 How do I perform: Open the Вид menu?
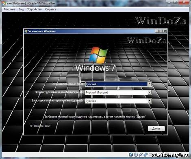tap(21, 9)
